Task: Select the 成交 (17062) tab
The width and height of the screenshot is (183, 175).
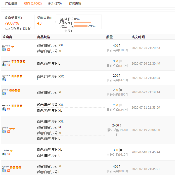Action: tap(33, 4)
